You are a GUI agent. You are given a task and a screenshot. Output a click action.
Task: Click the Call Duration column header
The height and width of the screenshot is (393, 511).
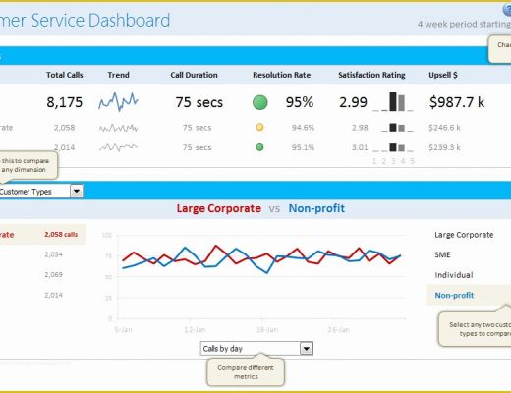pos(194,75)
